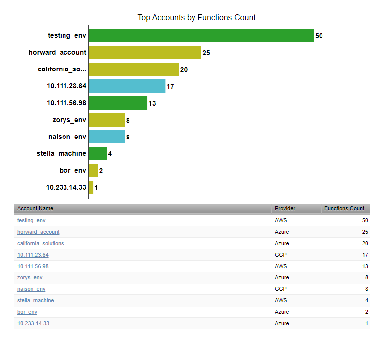Open the 10.111.56.98 account link
Image resolution: width=387 pixels, height=344 pixels.
(x=33, y=266)
